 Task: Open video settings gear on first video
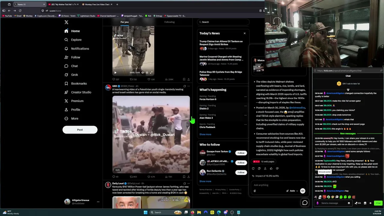pyautogui.click(x=147, y=72)
